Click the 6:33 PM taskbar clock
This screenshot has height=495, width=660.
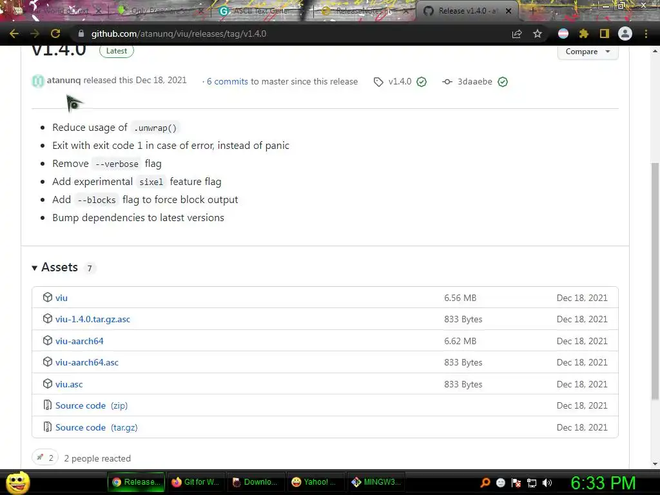(x=603, y=483)
